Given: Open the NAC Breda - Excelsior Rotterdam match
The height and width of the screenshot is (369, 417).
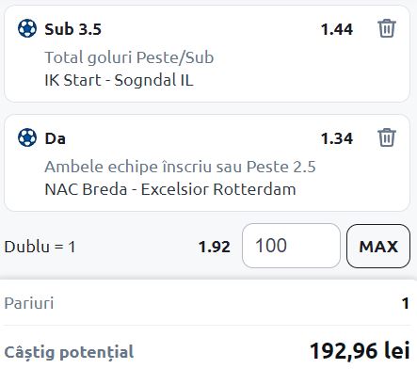Looking at the screenshot, I should [170, 189].
